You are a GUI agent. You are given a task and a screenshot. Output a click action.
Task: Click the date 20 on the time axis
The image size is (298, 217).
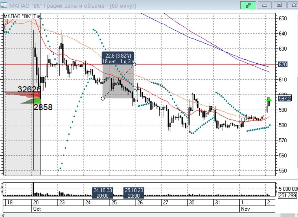point(36,203)
